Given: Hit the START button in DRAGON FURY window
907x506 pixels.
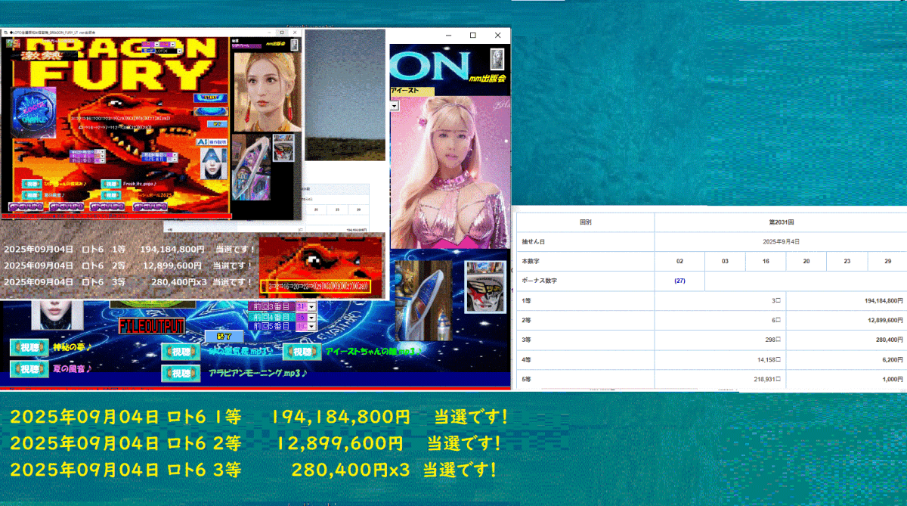Looking at the screenshot, I should (x=210, y=98).
